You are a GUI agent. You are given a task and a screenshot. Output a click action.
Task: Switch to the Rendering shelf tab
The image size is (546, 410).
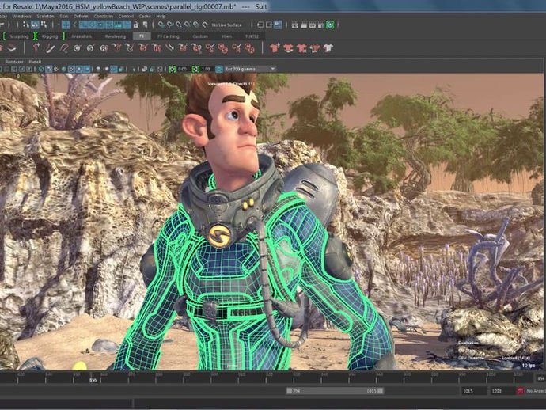(x=116, y=36)
